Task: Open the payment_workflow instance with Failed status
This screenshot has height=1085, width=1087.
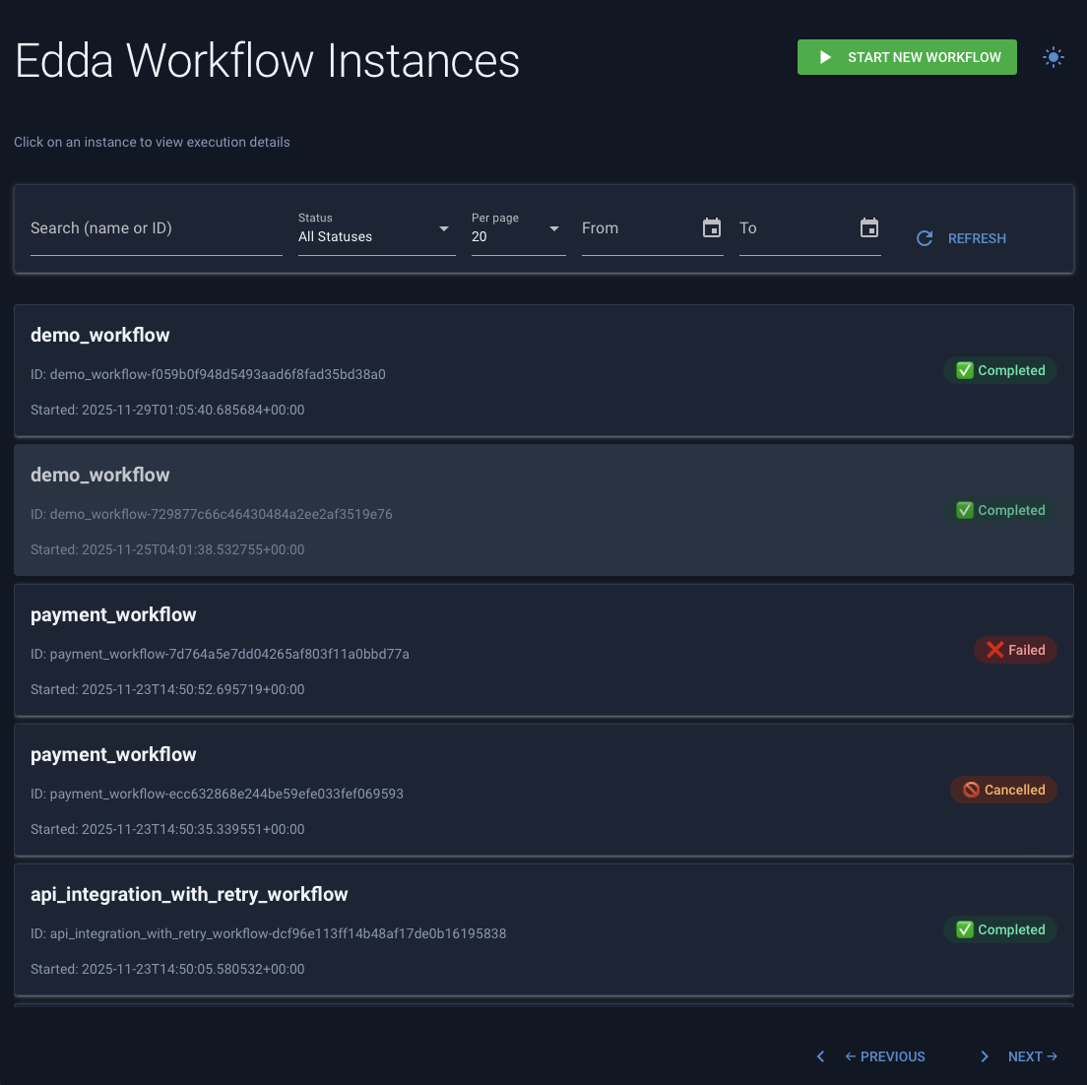Action: (543, 650)
